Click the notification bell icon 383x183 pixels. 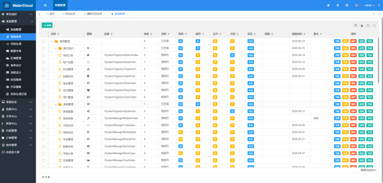click(x=356, y=5)
